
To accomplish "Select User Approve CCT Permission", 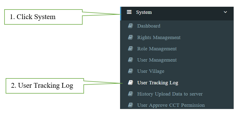I will [171, 105].
